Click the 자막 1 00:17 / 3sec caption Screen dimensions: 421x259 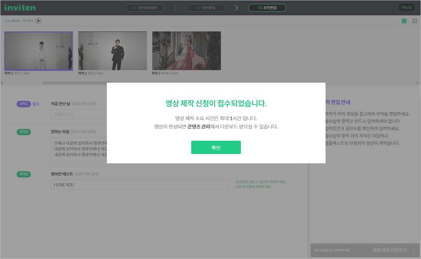17,73
